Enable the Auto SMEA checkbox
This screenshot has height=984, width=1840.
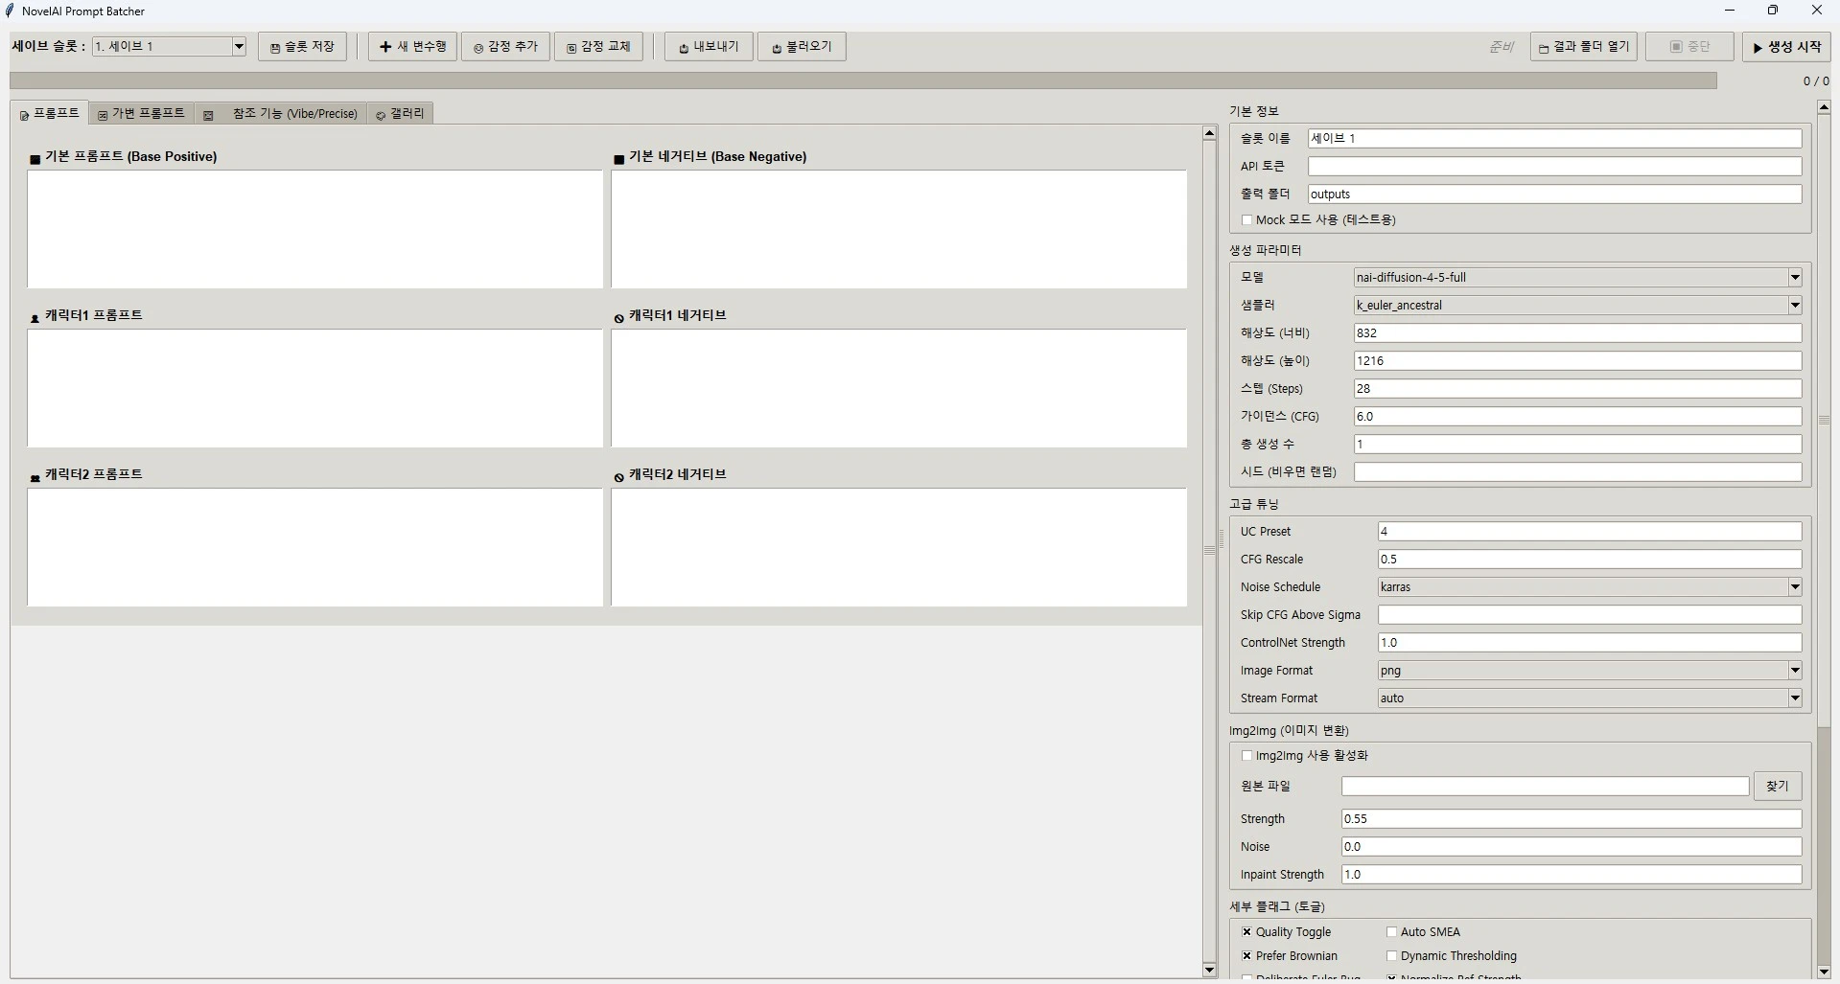pyautogui.click(x=1392, y=931)
